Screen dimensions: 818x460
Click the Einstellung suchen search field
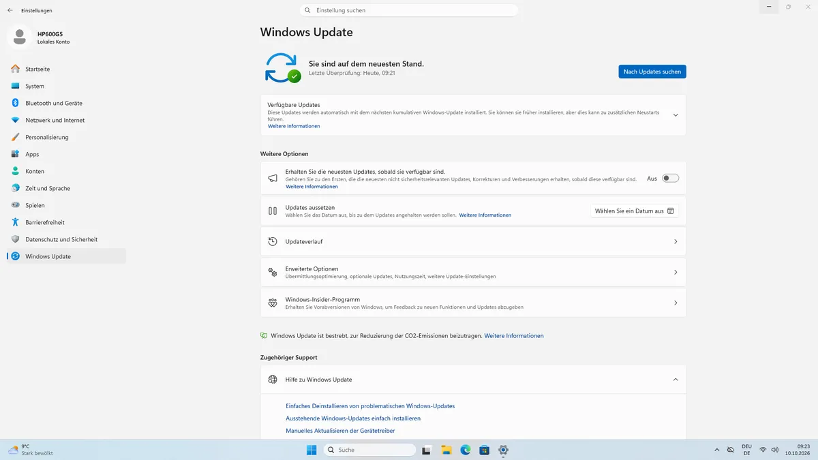pos(409,10)
